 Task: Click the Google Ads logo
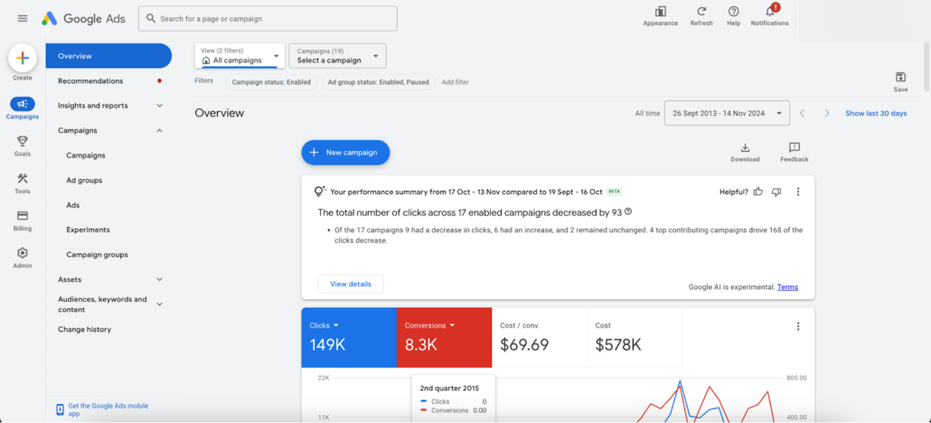pyautogui.click(x=84, y=18)
